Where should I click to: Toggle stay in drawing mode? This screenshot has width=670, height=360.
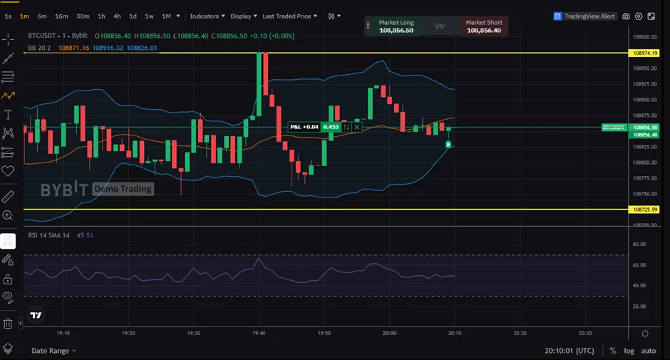8,260
